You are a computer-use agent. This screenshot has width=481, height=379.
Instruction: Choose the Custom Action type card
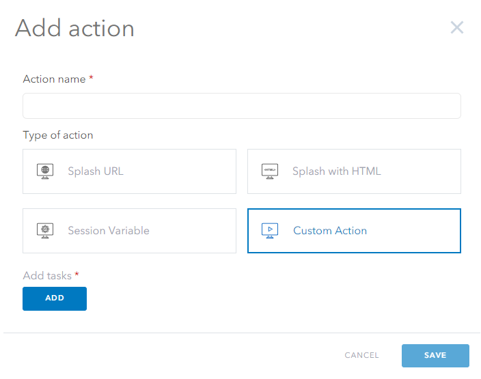[x=354, y=231]
